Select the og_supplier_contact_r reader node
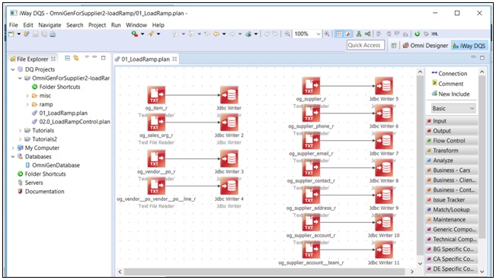The image size is (496, 280). tap(311, 167)
